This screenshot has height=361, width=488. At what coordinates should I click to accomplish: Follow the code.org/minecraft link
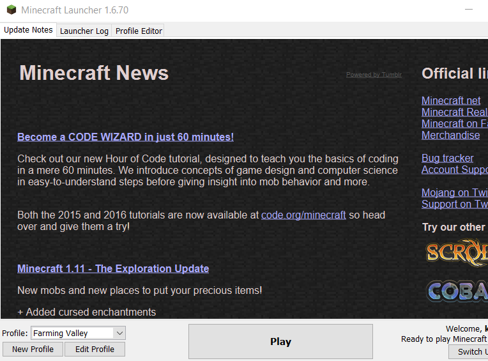[x=303, y=215]
